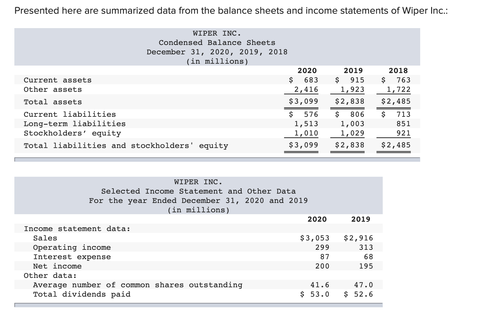Select the 2019 sales value $2,916
Viewport: 477px width, 311px height.
point(358,238)
